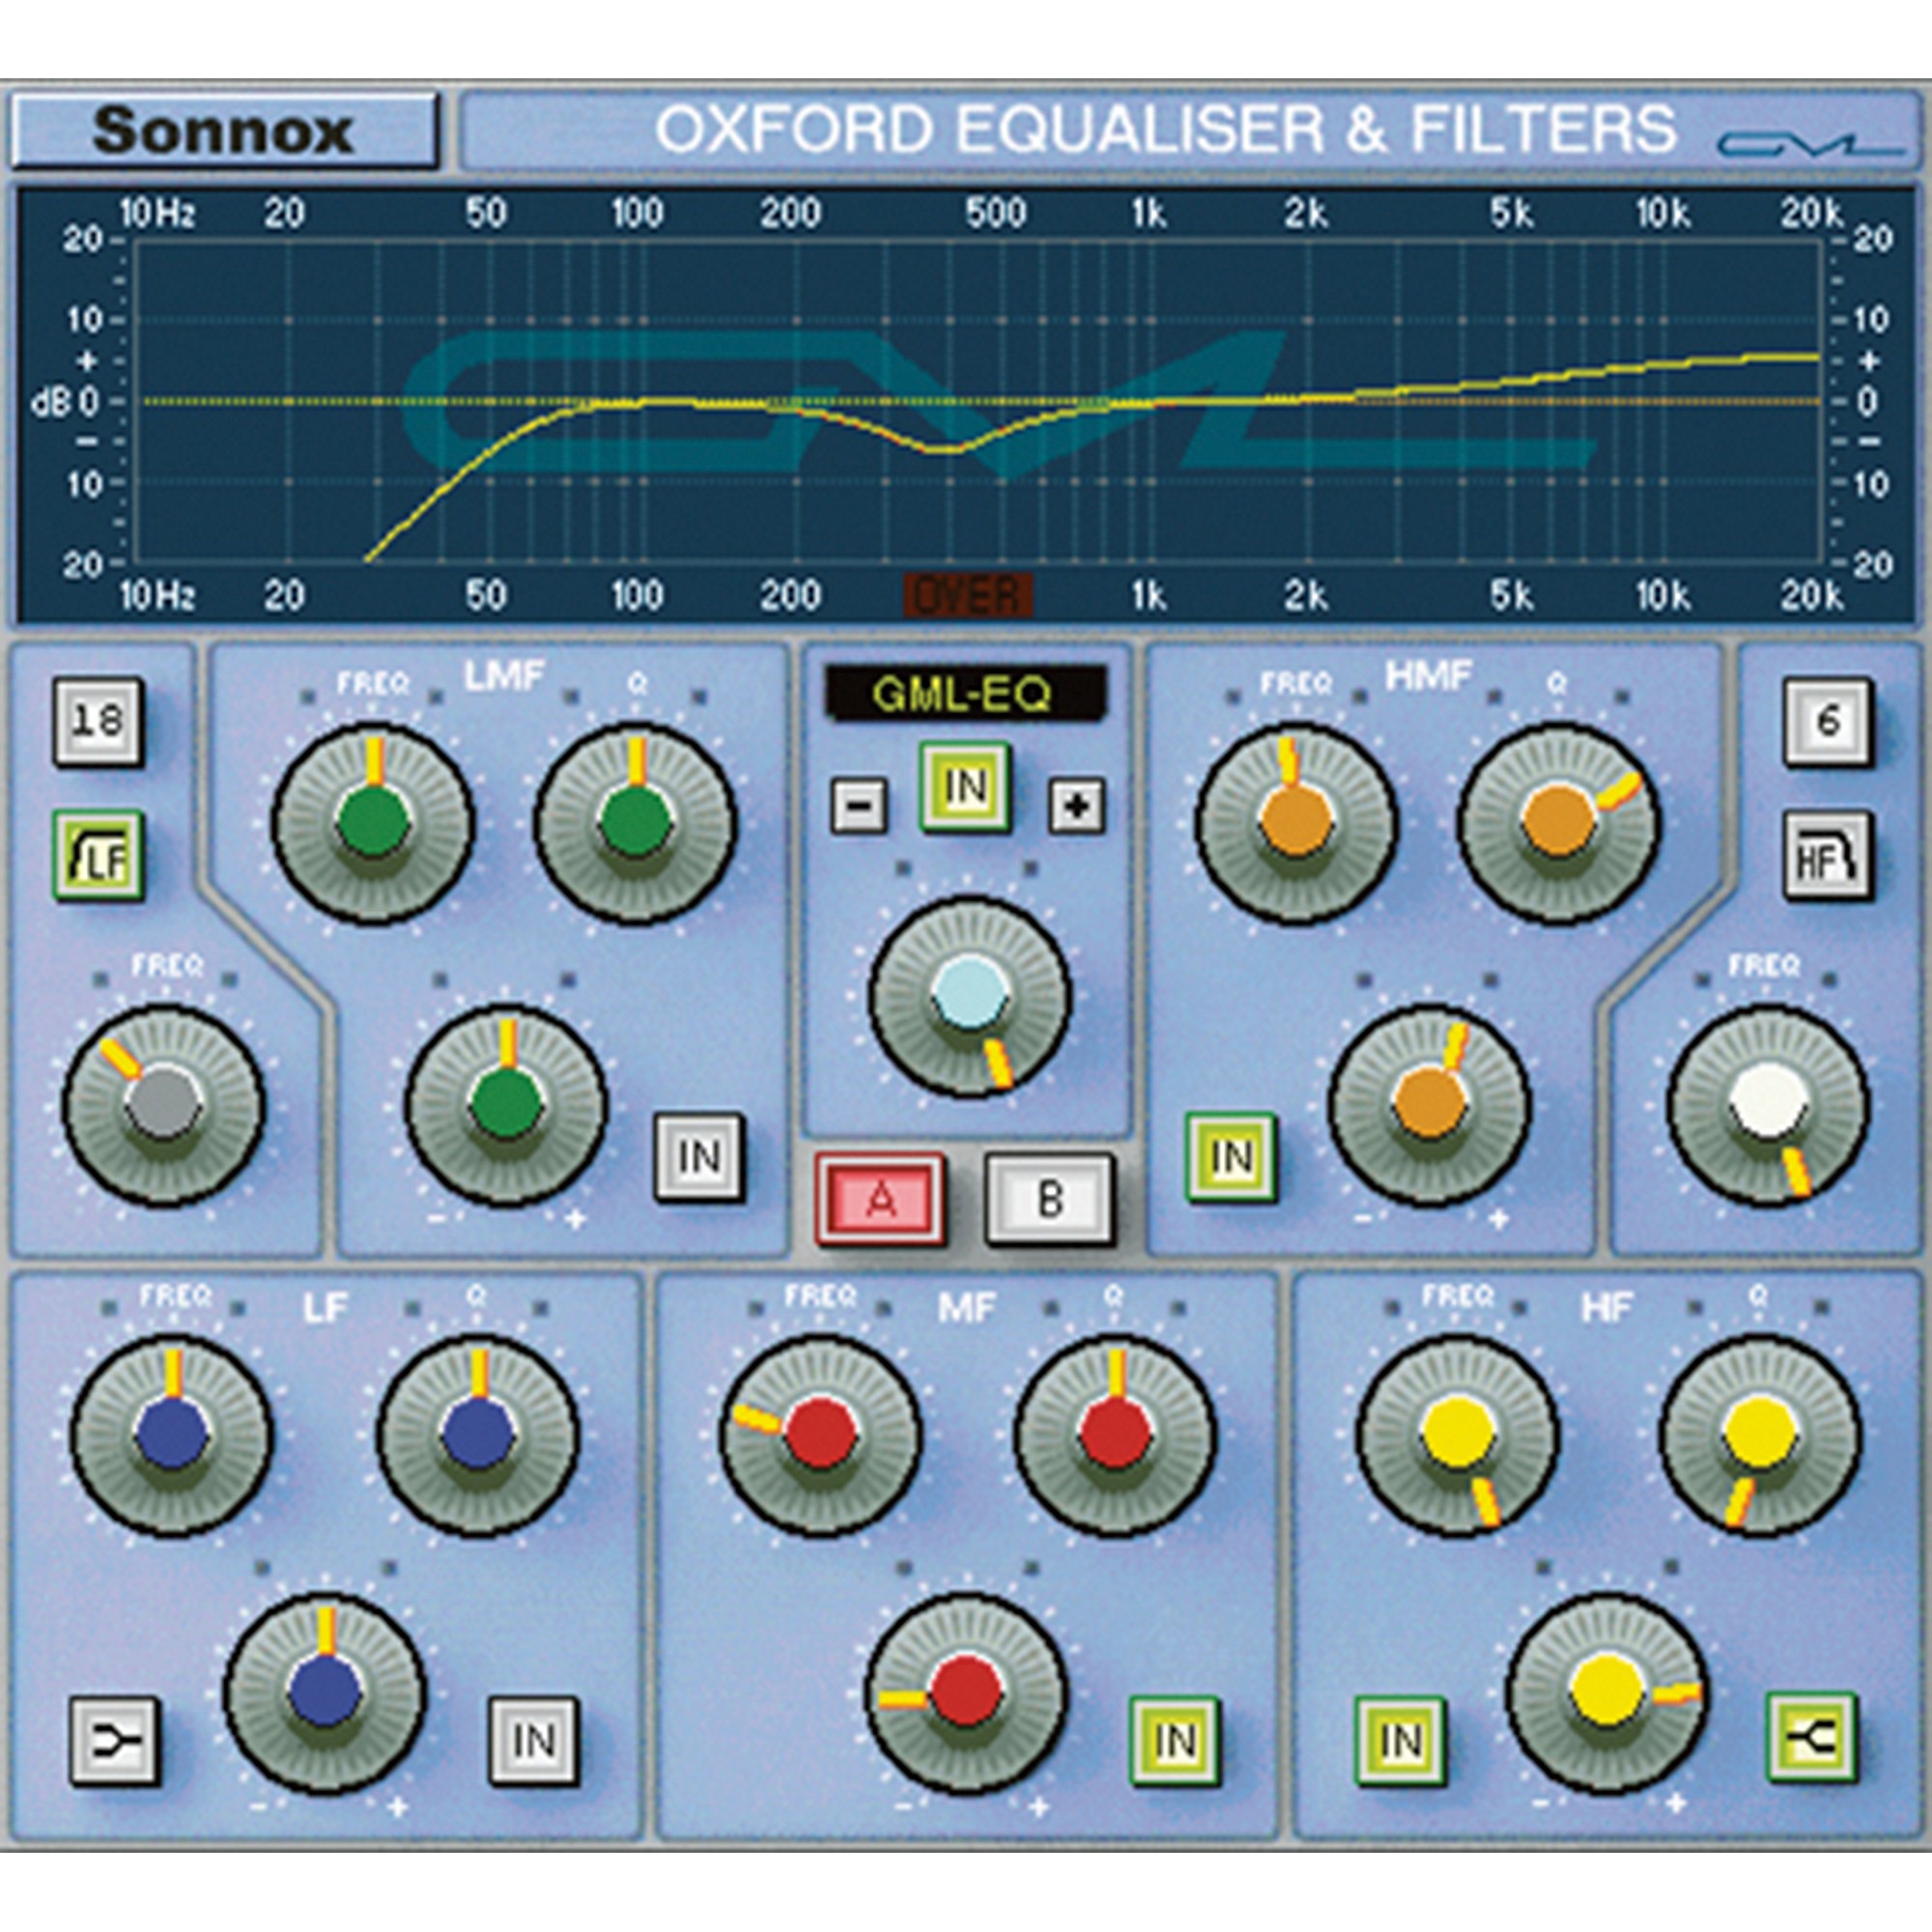
Task: Toggle the HF band shelf shape icon
Action: tap(1812, 1737)
